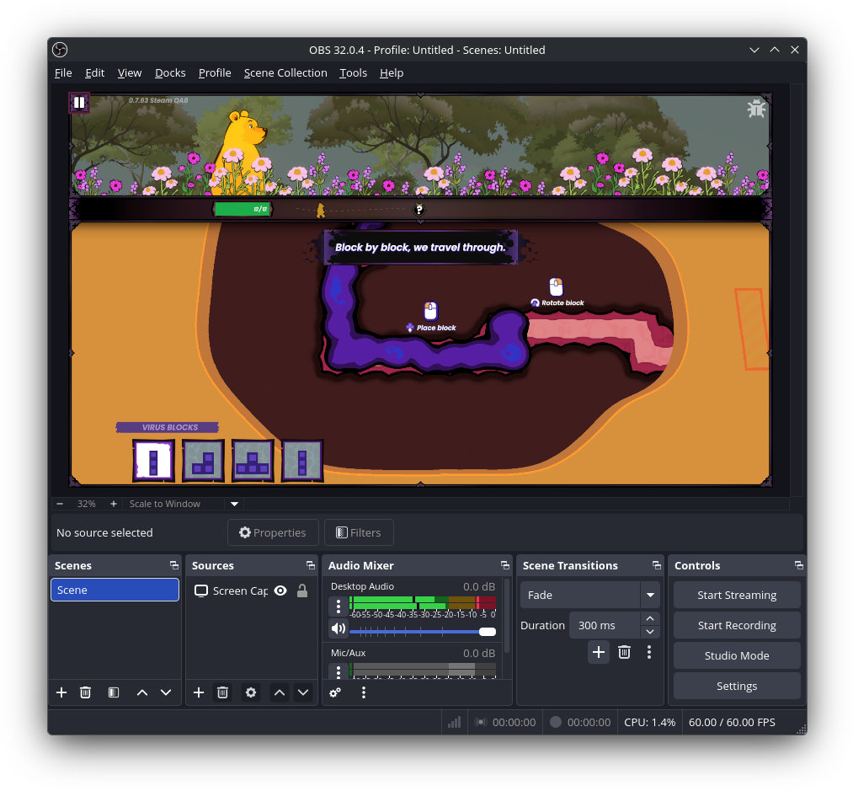The width and height of the screenshot is (853, 791).
Task: Click the Desktop Audio volume slider
Action: pyautogui.click(x=421, y=631)
